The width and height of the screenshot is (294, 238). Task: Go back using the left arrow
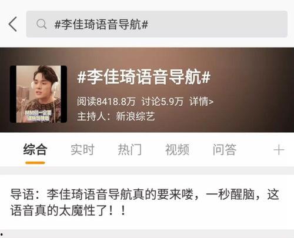point(13,24)
